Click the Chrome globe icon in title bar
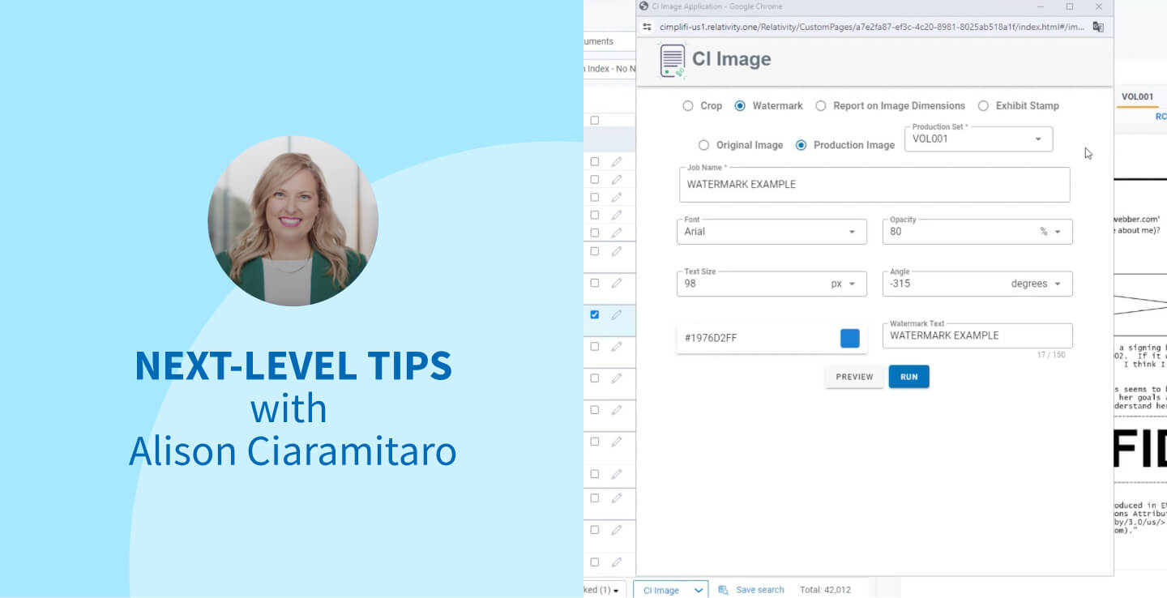The image size is (1167, 598). click(644, 6)
